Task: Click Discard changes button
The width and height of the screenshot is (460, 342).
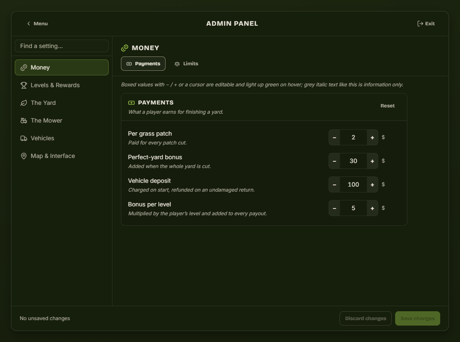Action: (366, 318)
